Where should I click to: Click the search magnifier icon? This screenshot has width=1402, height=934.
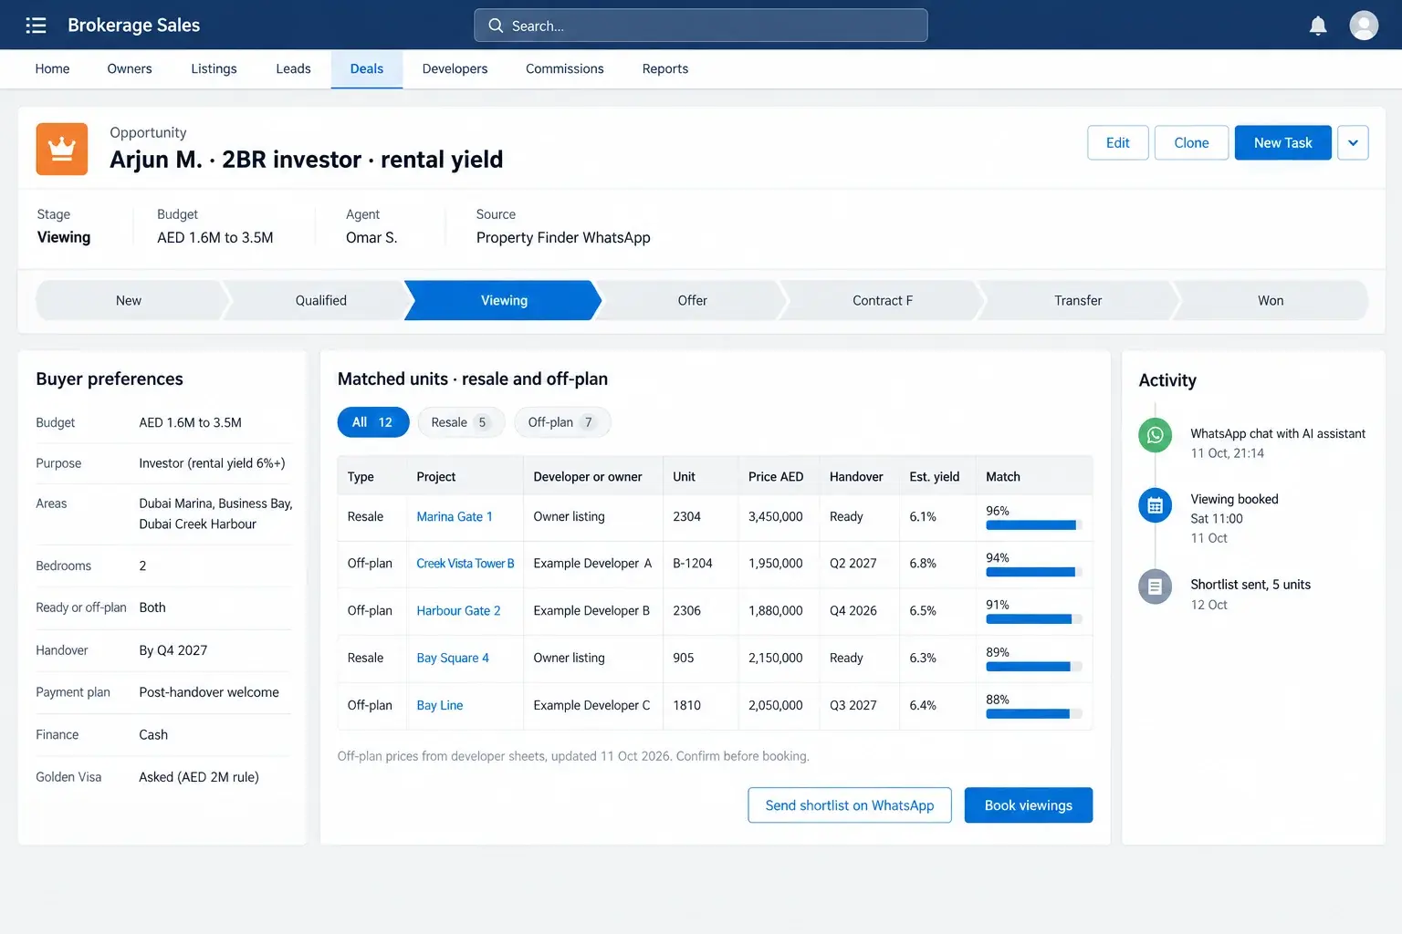496,26
